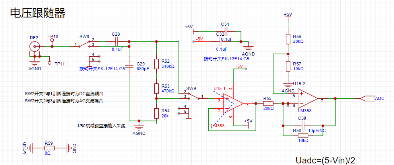Select the AC交流耦合 note line
Image resolution: width=394 pixels, height=165 pixels.
pyautogui.click(x=64, y=101)
